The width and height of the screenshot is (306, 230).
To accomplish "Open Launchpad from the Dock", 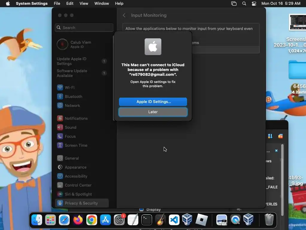I will click(x=50, y=220).
